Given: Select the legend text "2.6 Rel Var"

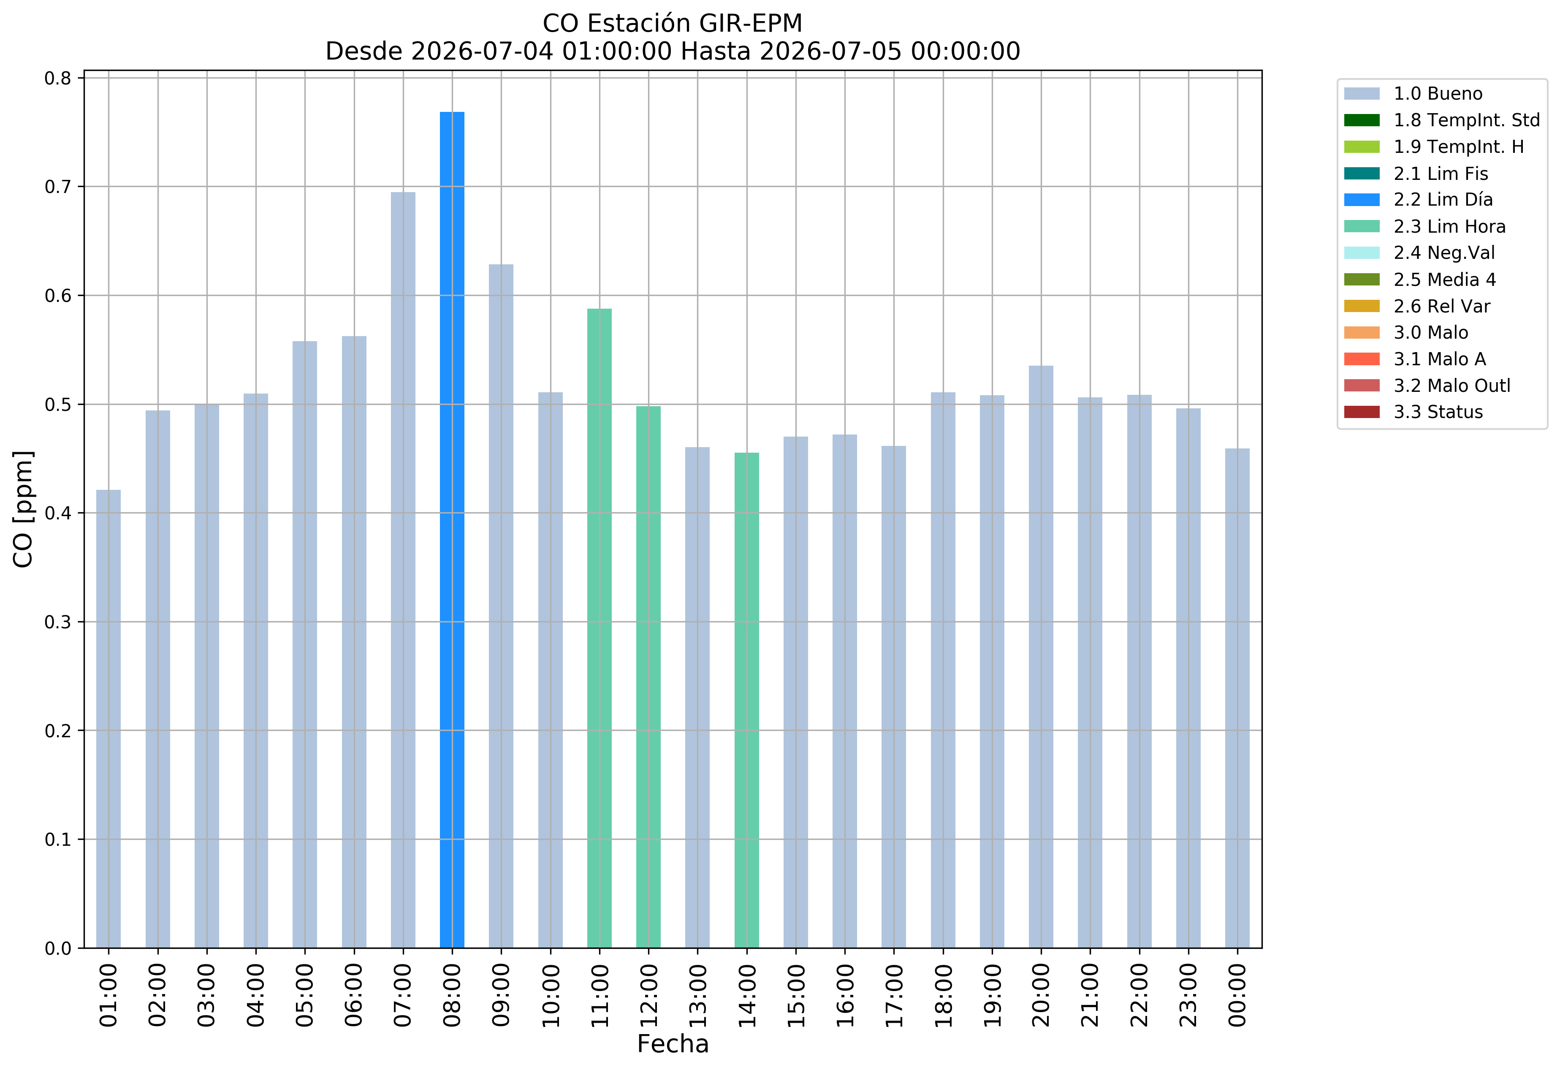Looking at the screenshot, I should click(x=1442, y=306).
